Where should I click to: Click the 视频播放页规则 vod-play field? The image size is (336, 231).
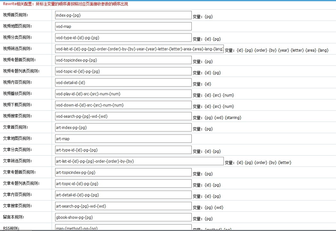click(123, 94)
